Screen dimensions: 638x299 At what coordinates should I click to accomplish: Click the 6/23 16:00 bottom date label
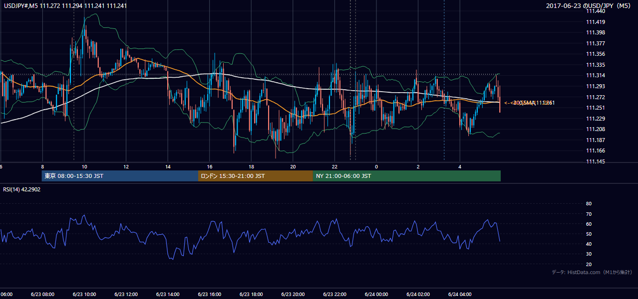point(210,294)
